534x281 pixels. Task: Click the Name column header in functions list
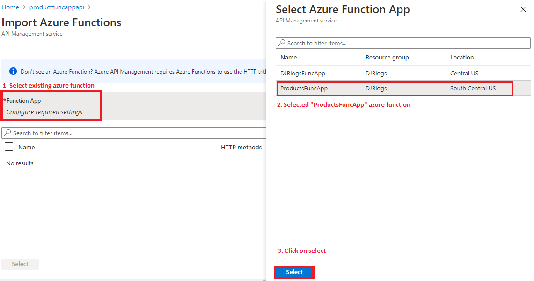[x=27, y=147]
